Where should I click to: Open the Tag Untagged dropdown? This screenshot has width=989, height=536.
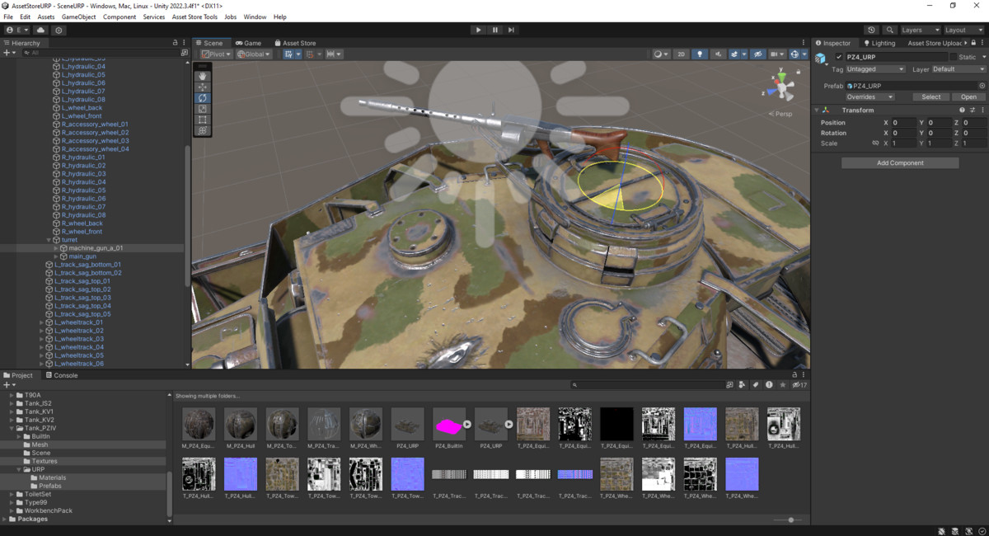[875, 69]
